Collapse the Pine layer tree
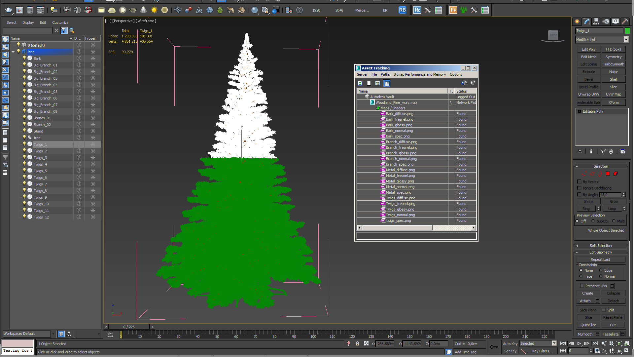 click(x=13, y=52)
